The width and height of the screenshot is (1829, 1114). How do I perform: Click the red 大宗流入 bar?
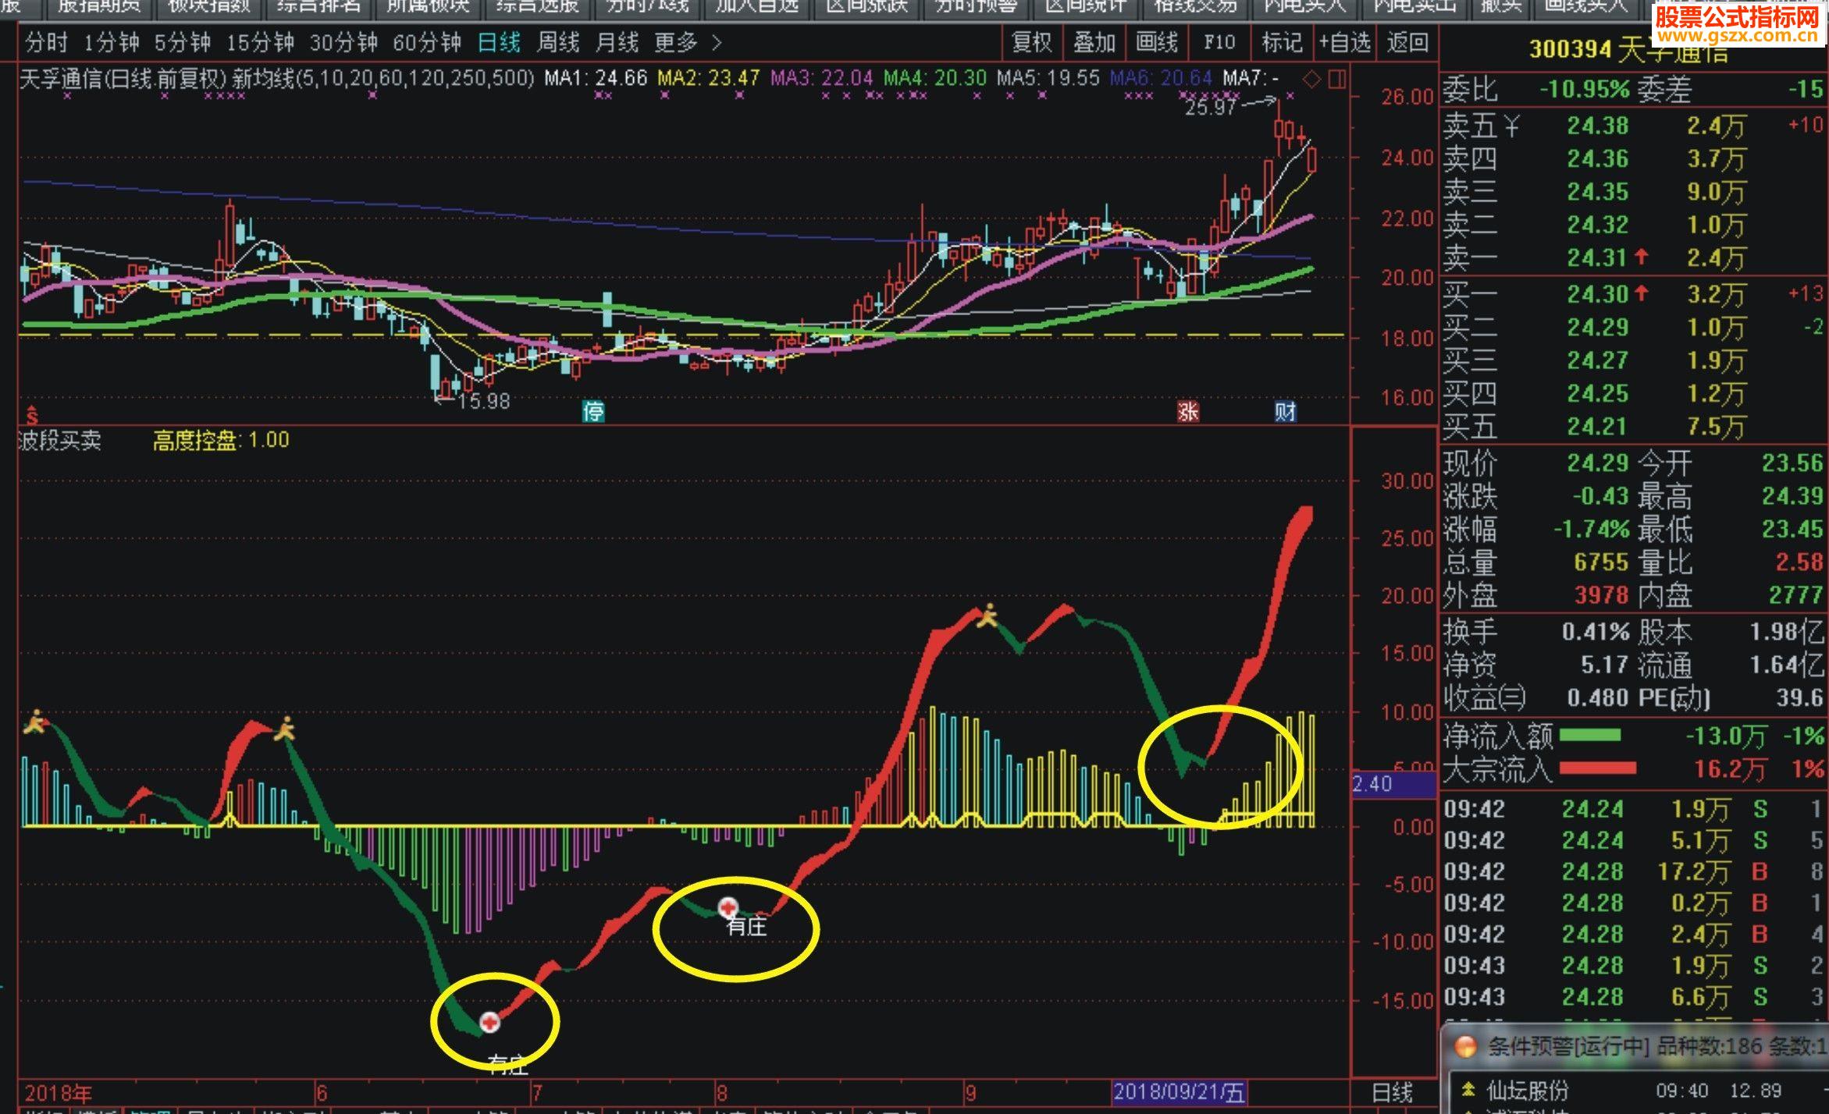1597,768
